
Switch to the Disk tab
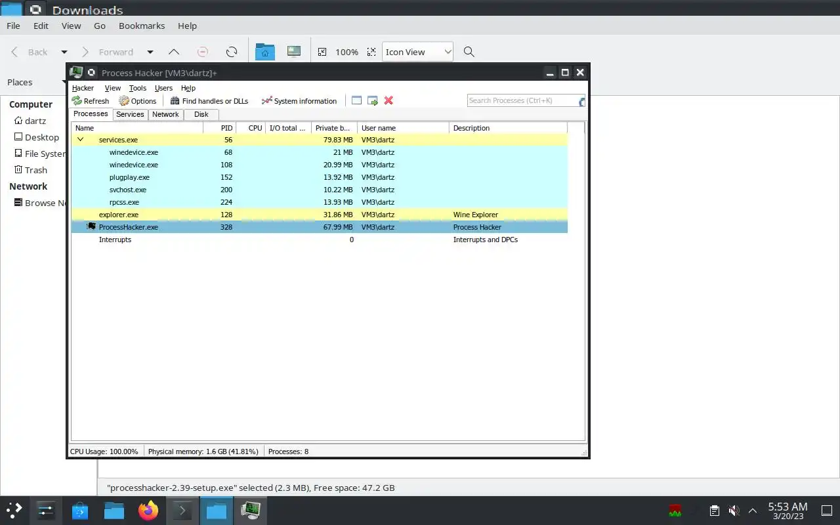click(201, 114)
